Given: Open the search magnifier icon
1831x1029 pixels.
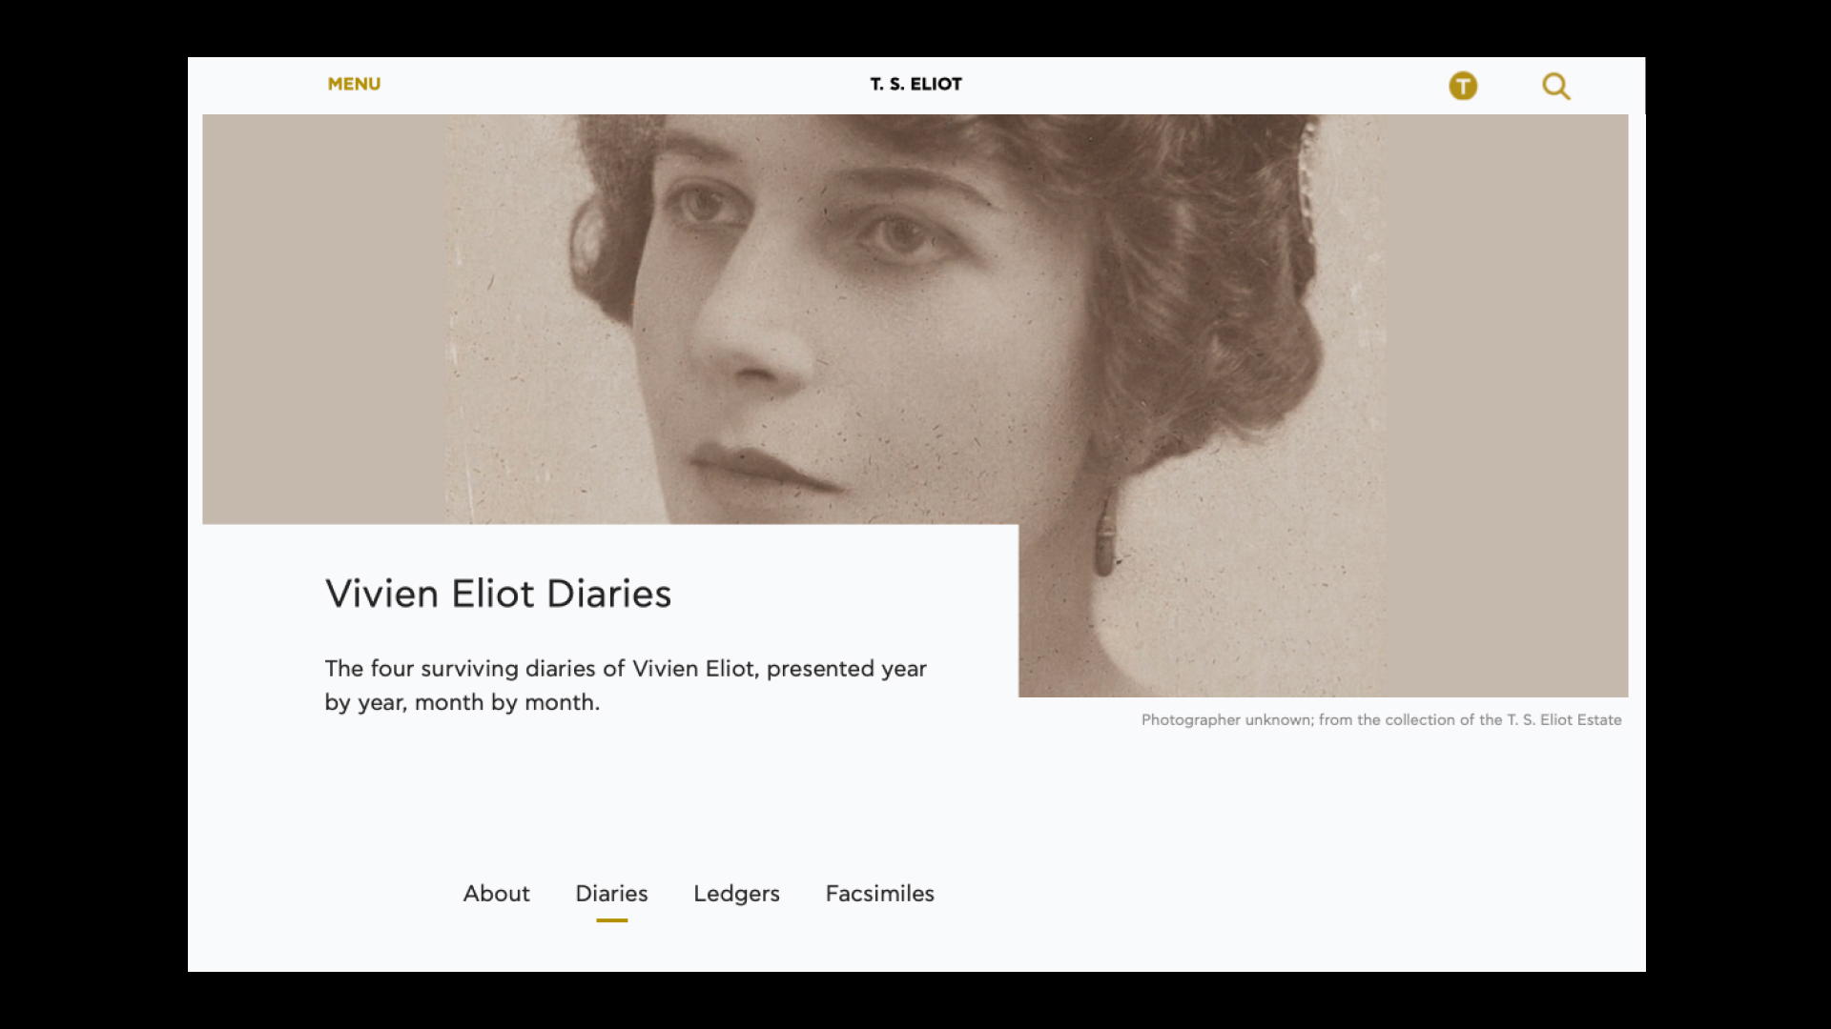Looking at the screenshot, I should click(x=1555, y=87).
